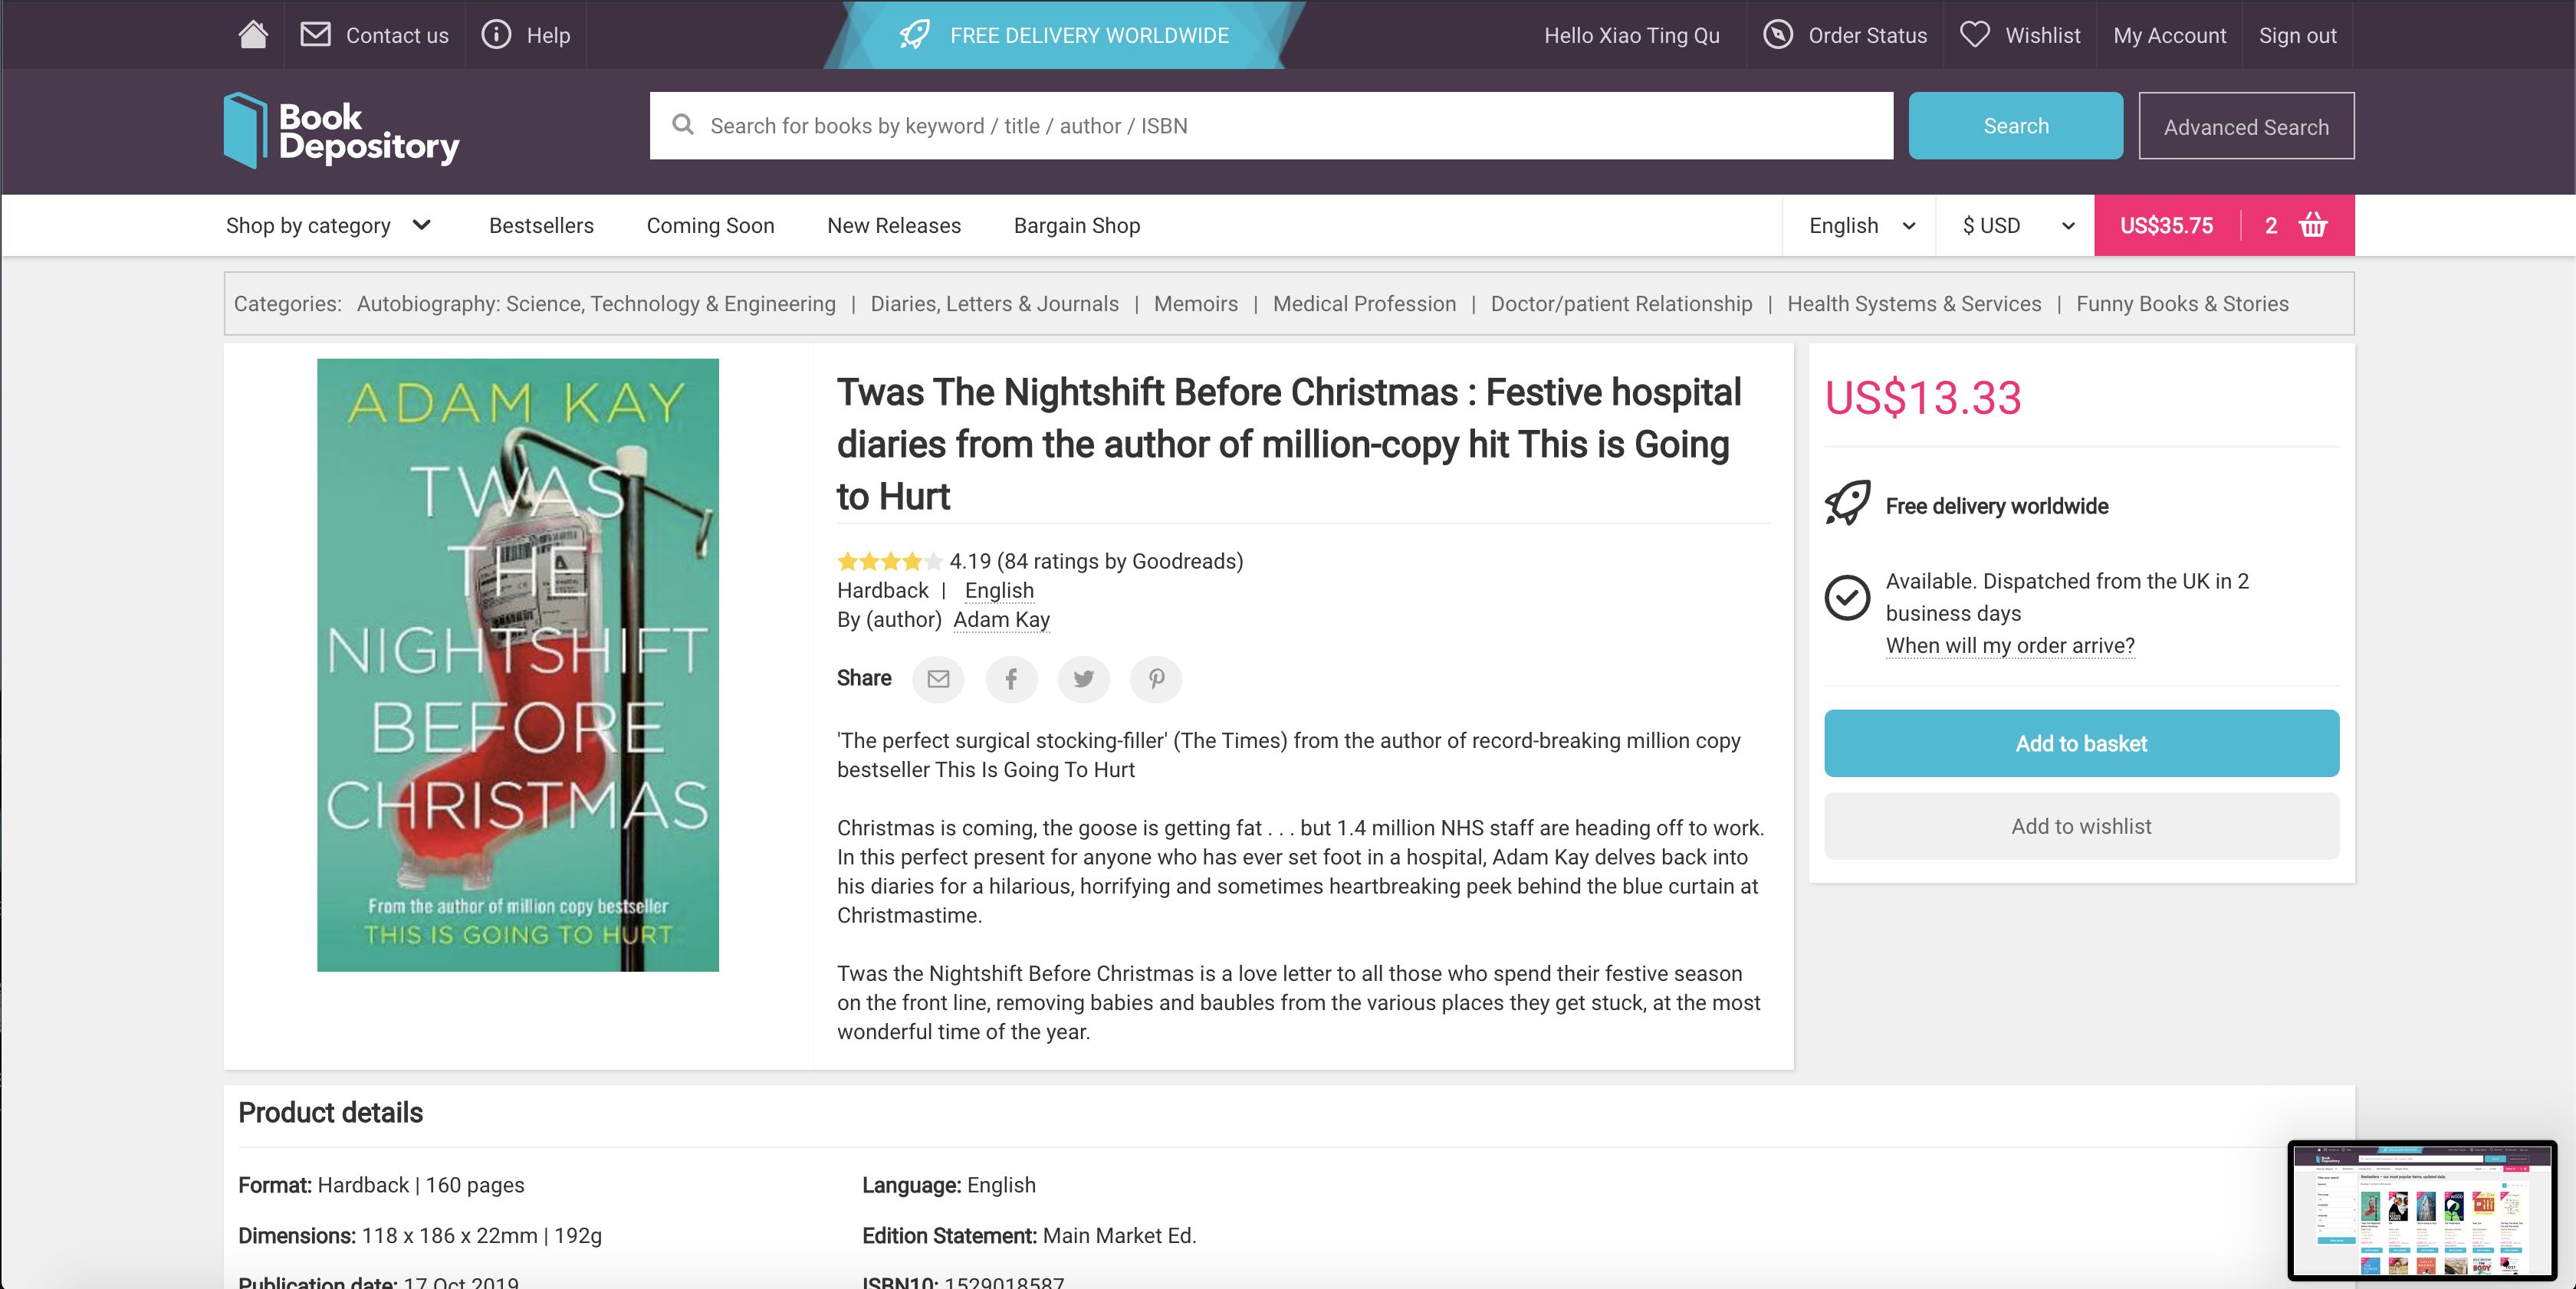Open Health Systems & Services category
The width and height of the screenshot is (2576, 1289).
[1914, 303]
